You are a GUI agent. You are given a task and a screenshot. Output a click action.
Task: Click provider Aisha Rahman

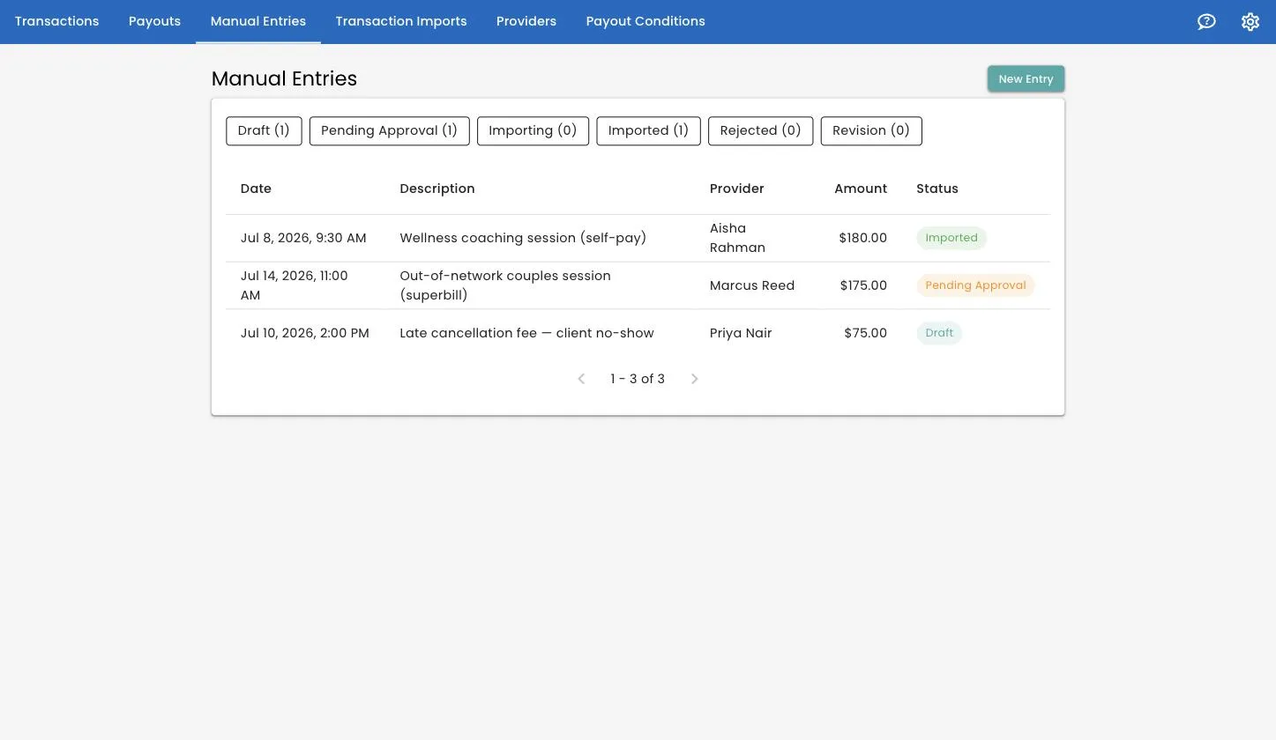737,238
